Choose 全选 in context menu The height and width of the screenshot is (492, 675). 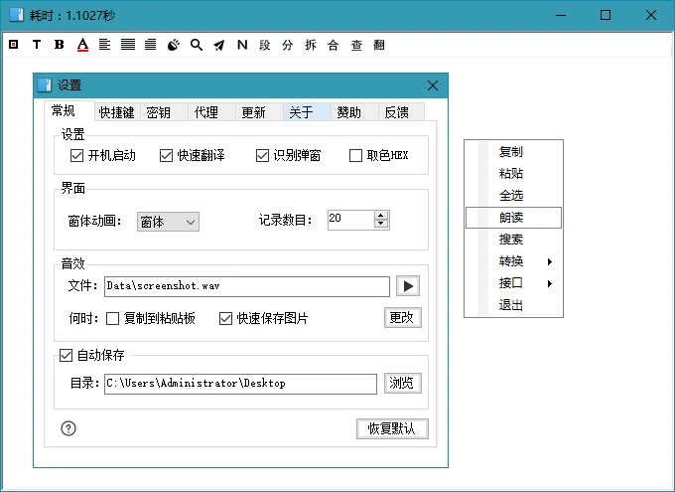click(x=513, y=196)
